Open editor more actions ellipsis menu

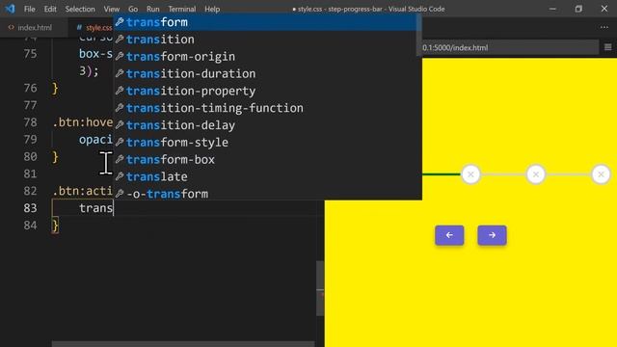pyautogui.click(x=604, y=27)
